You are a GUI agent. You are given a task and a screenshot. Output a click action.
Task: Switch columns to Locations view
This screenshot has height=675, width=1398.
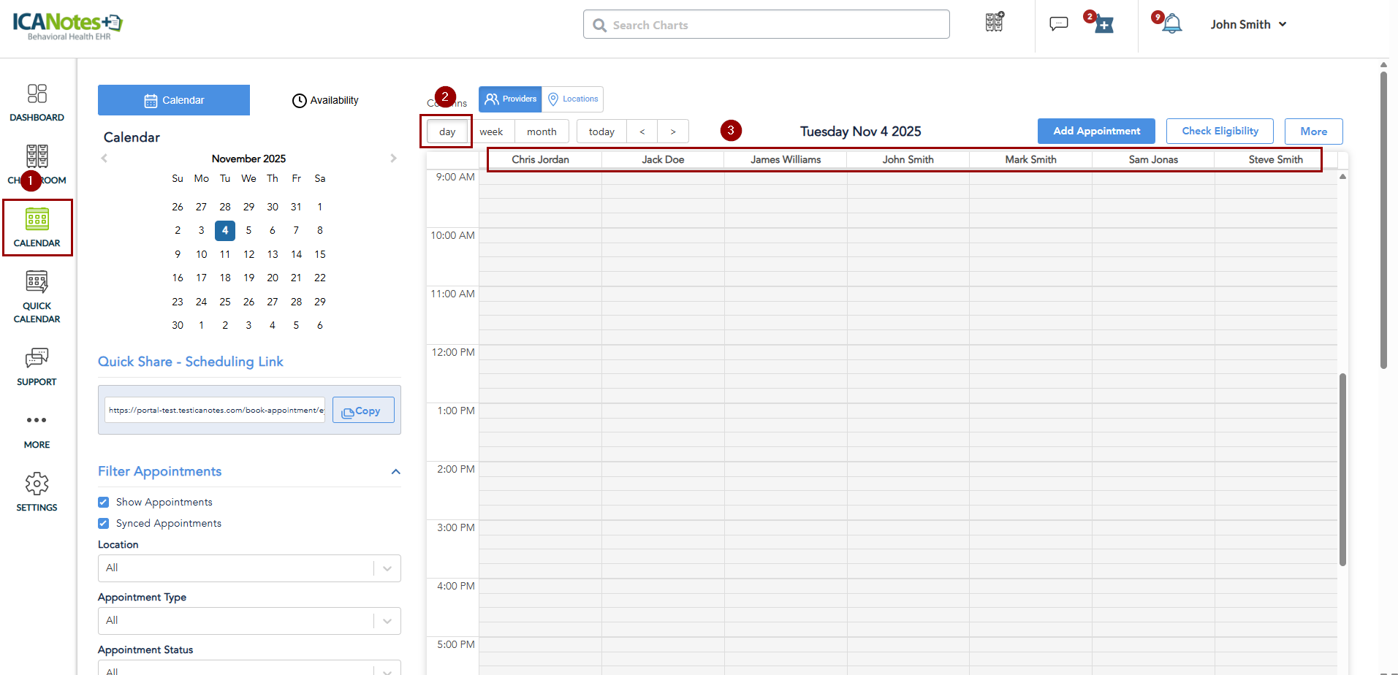[573, 99]
